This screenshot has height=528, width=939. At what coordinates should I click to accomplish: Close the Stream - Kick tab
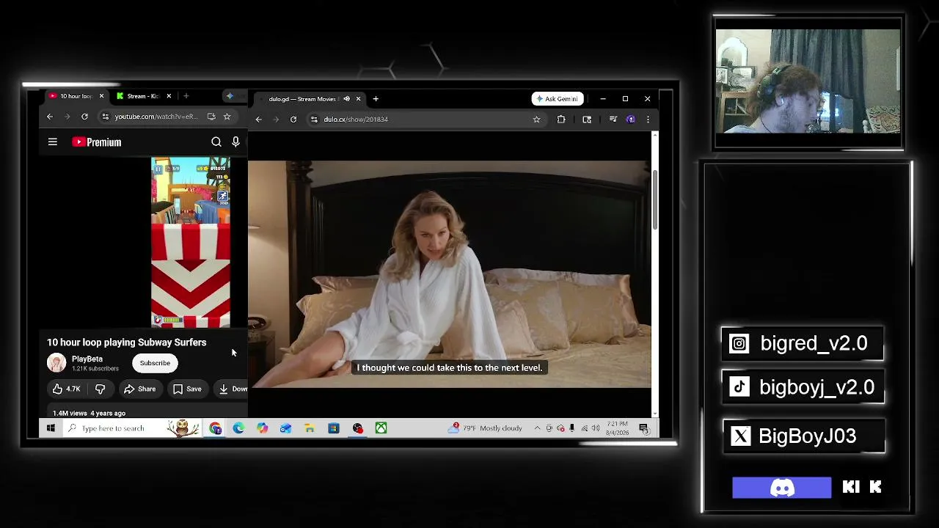point(169,96)
